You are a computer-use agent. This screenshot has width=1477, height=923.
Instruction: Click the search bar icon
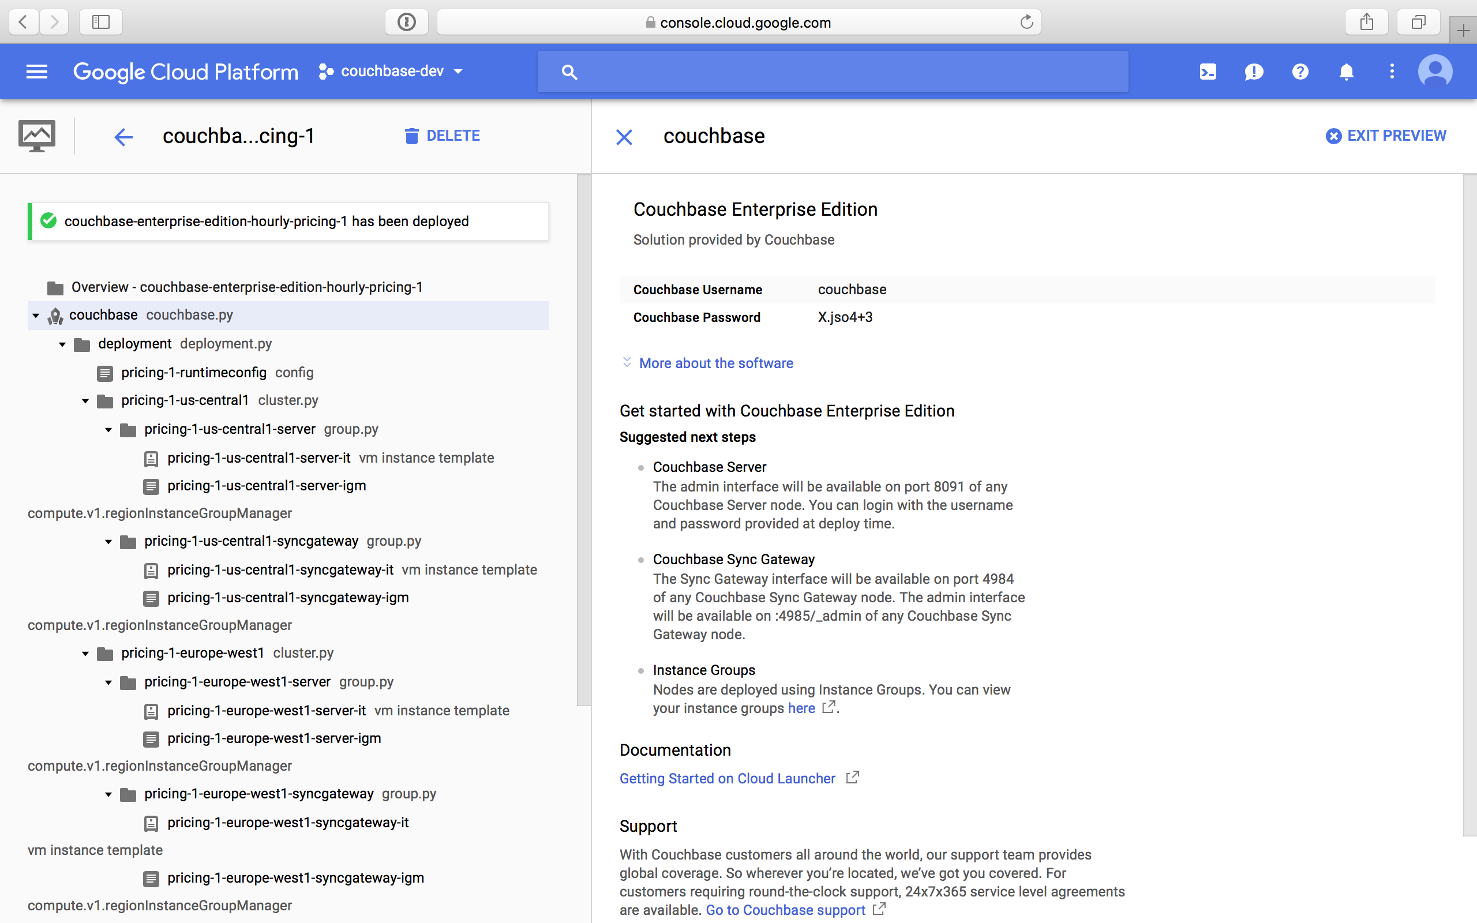point(569,72)
